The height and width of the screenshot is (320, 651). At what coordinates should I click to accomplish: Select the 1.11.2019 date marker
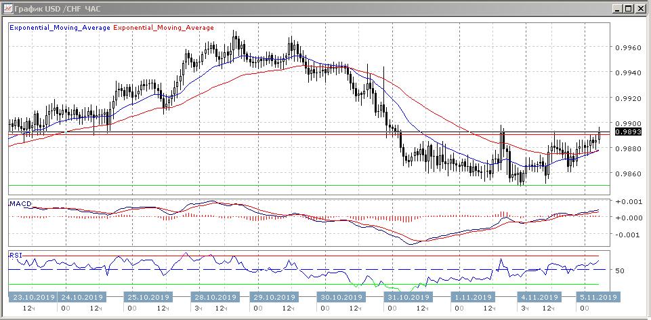[474, 297]
